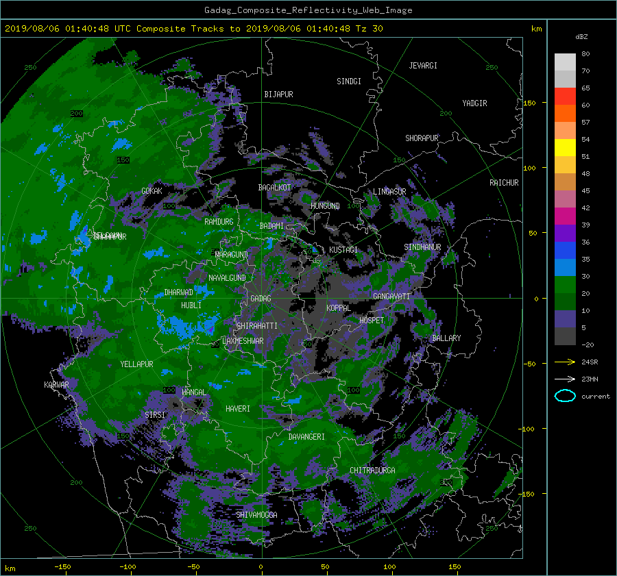
Task: Click the SIRSI city label
Action: coord(155,415)
